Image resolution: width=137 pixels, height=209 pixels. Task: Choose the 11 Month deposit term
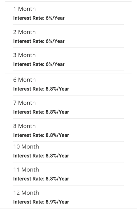point(68,174)
